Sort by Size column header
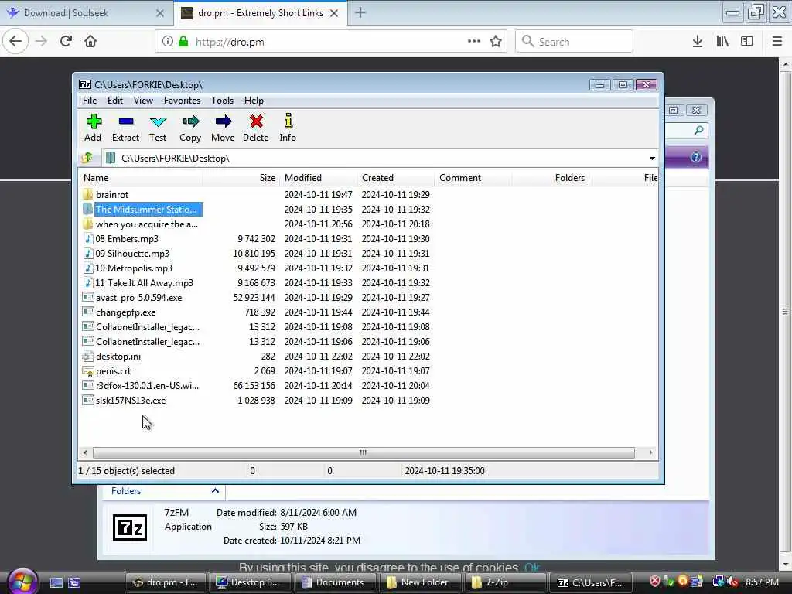Screen dimensions: 792x594 241,178
